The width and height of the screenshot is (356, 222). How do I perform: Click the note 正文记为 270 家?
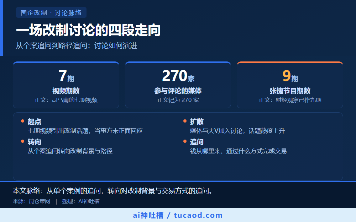[x=178, y=100]
